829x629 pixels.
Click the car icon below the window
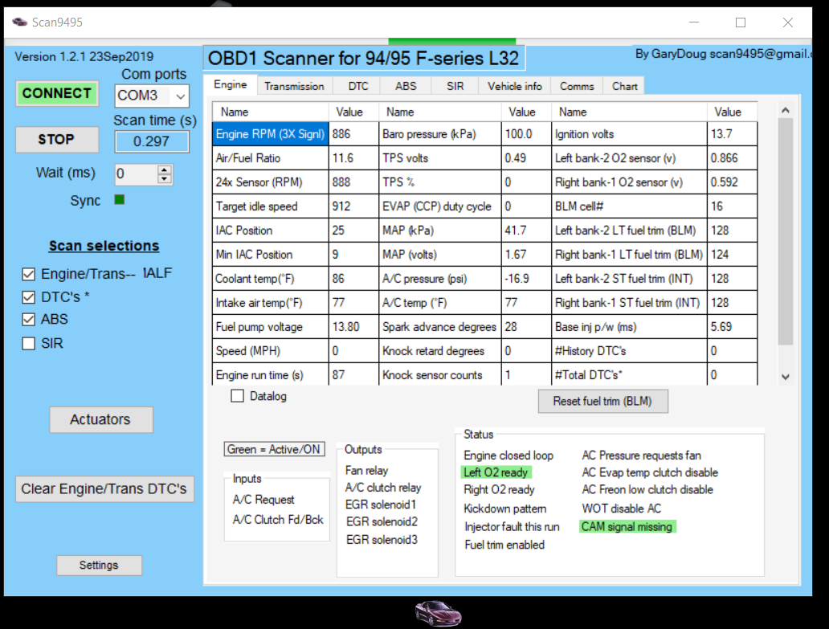(x=438, y=613)
